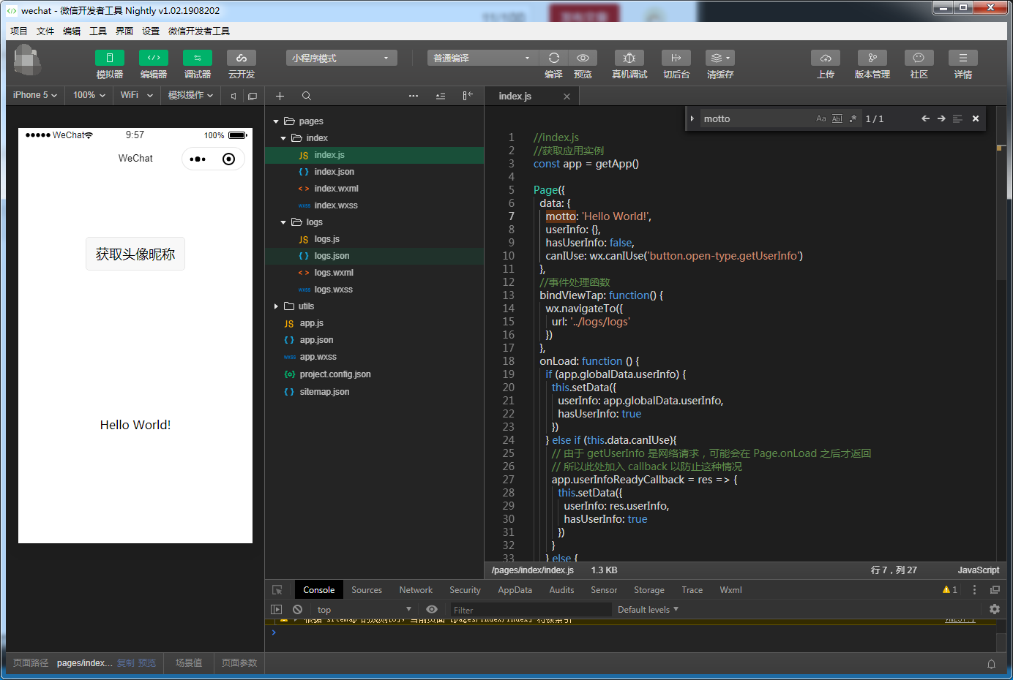Open the top context dropdown

point(364,609)
